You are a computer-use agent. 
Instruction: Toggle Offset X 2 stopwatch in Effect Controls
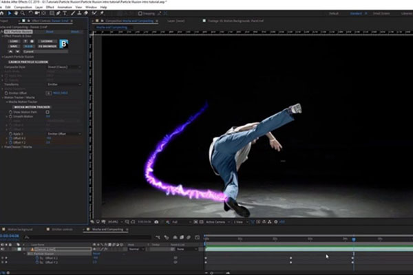coord(11,138)
